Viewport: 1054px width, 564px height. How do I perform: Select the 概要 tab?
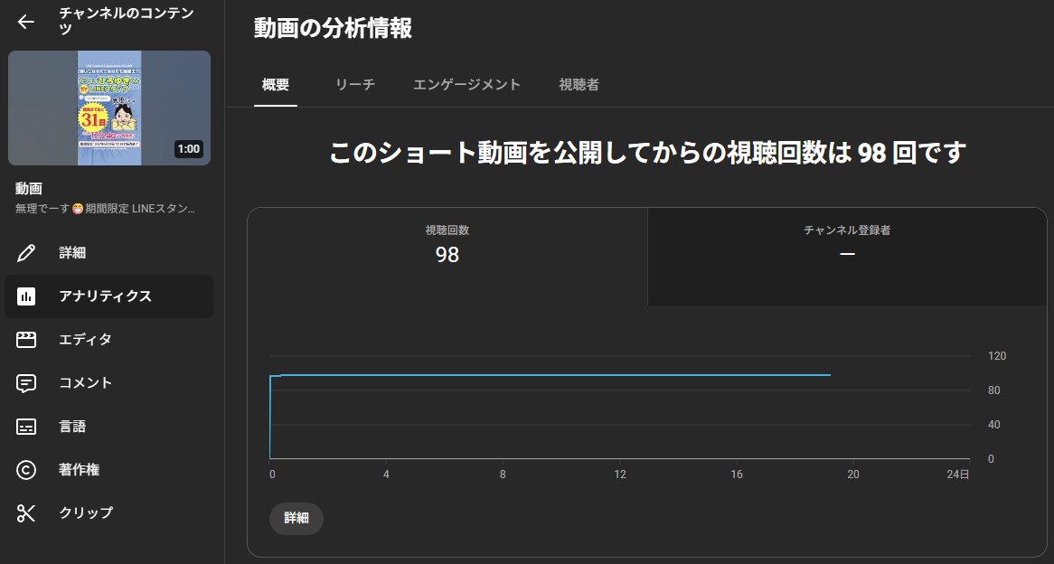(276, 85)
